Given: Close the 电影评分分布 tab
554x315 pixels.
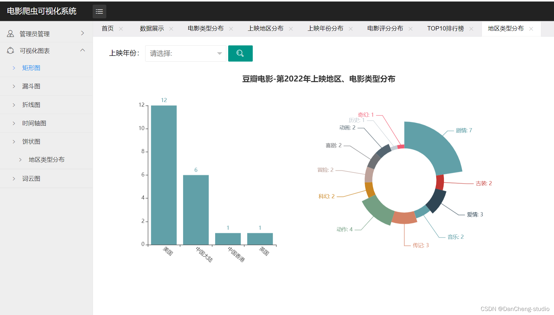Looking at the screenshot, I should [x=411, y=29].
